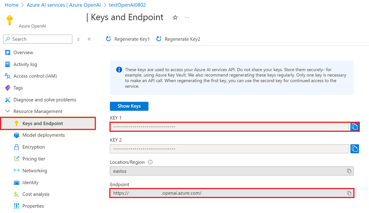
Task: Click the Pricing tier icon
Action: point(17,159)
